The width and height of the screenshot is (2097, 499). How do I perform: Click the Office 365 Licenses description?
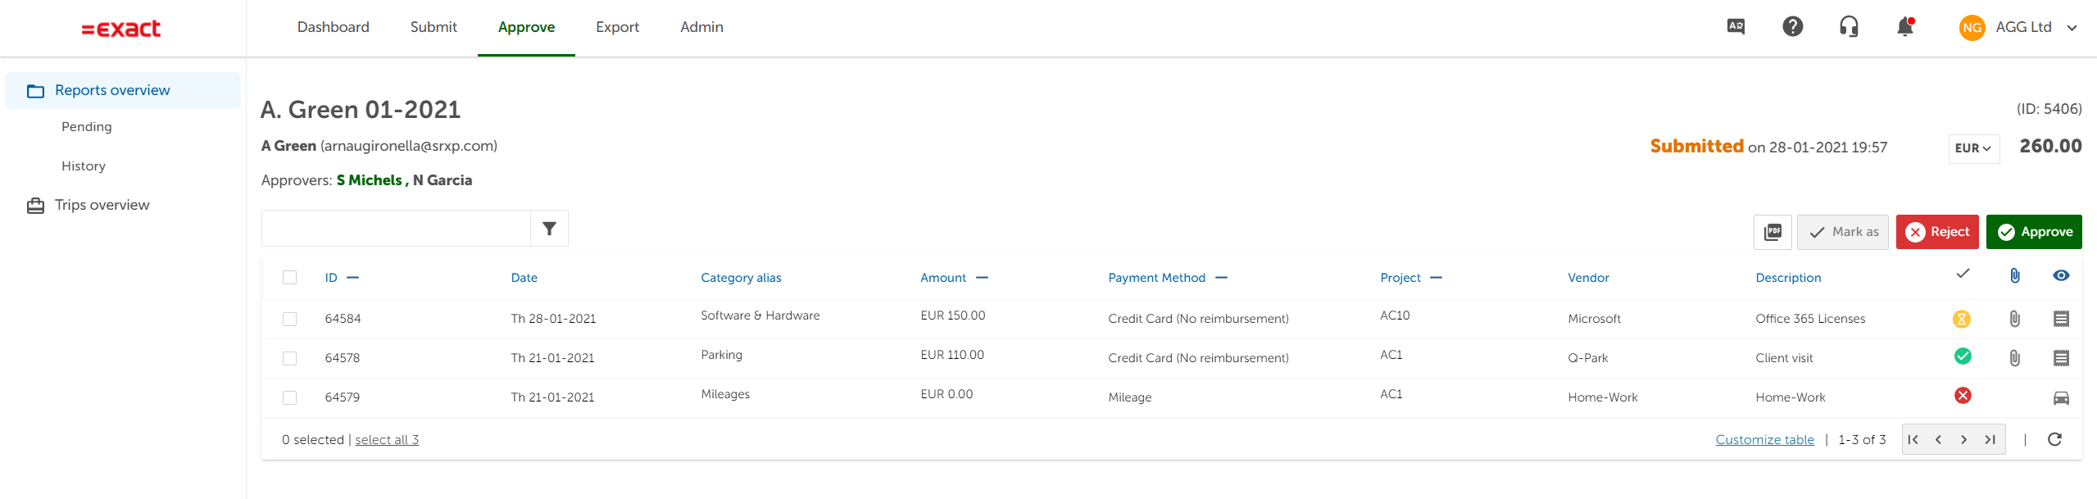pos(1810,319)
